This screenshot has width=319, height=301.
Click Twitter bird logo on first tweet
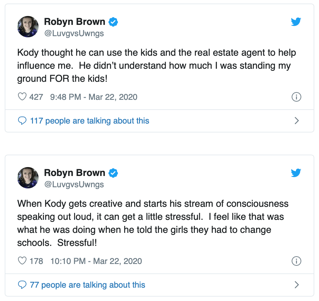296,22
